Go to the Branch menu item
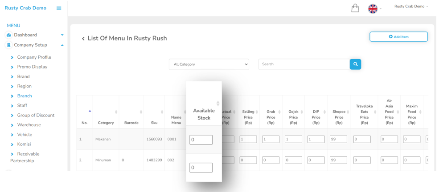Viewport: 439px width, 192px height. tap(25, 96)
